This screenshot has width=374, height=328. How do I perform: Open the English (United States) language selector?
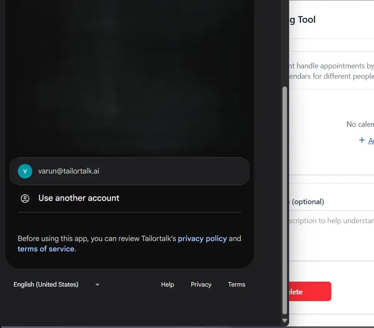tap(46, 285)
